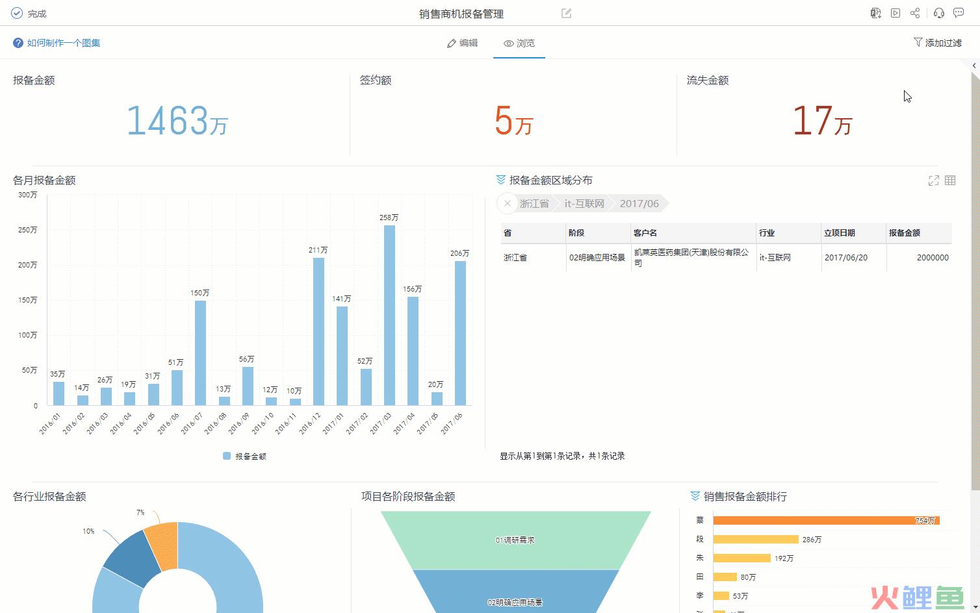
Task: Click the it-互联网 breadcrumb
Action: click(x=584, y=203)
